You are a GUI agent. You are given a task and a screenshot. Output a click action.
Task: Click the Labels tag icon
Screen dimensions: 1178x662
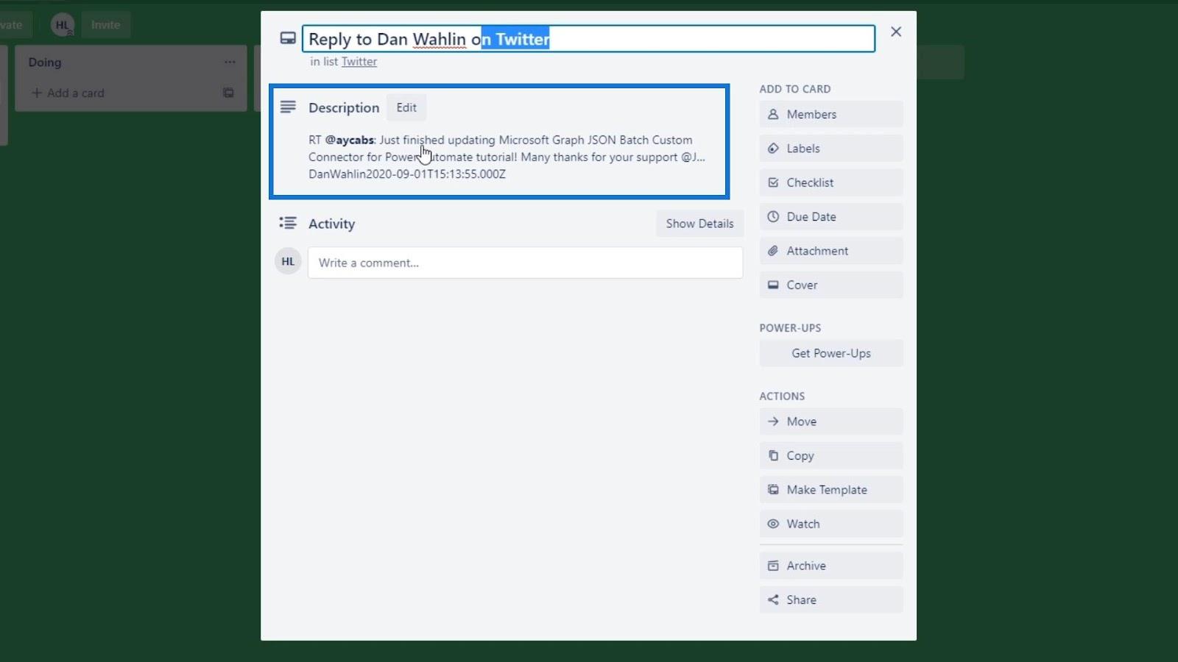tap(773, 149)
